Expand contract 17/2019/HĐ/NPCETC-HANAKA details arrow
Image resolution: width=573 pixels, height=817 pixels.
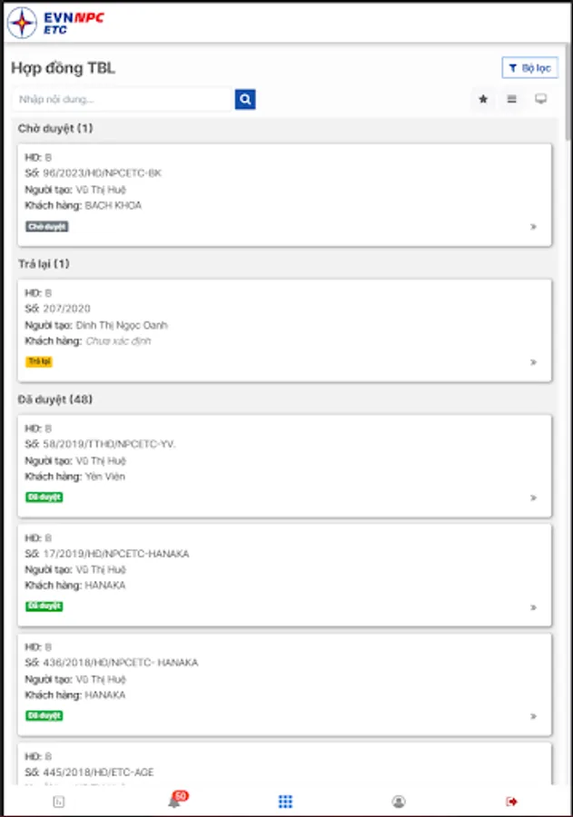pos(534,607)
